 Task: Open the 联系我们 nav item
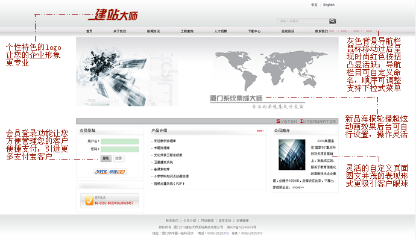[321, 31]
